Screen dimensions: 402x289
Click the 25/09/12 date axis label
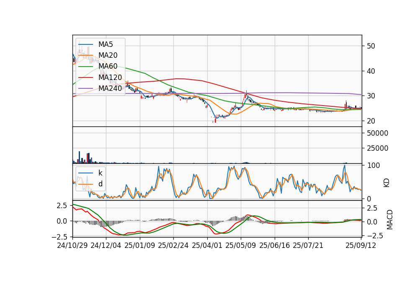(361, 245)
